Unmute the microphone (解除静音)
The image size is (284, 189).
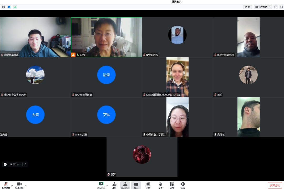tap(5, 185)
